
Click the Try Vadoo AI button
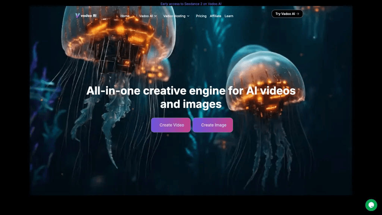pos(287,14)
